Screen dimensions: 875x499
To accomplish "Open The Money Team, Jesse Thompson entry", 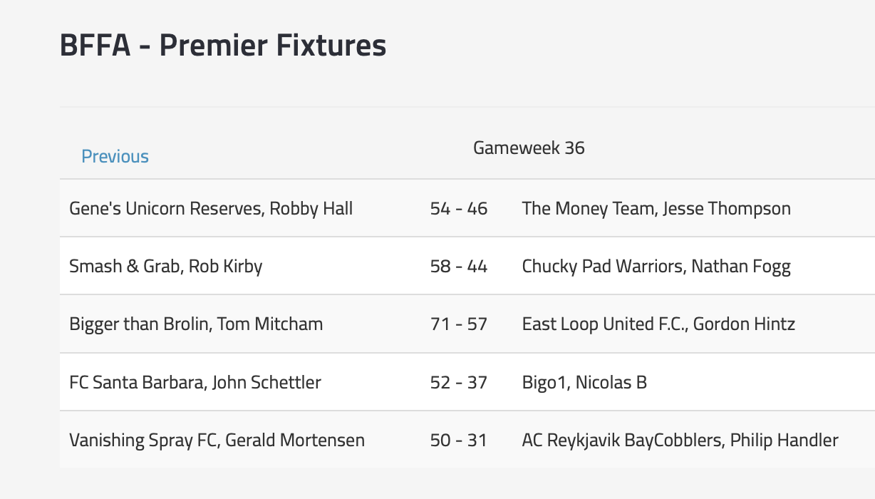I will (x=656, y=208).
